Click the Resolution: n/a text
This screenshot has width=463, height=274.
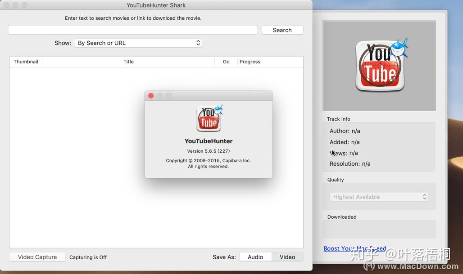pos(350,164)
